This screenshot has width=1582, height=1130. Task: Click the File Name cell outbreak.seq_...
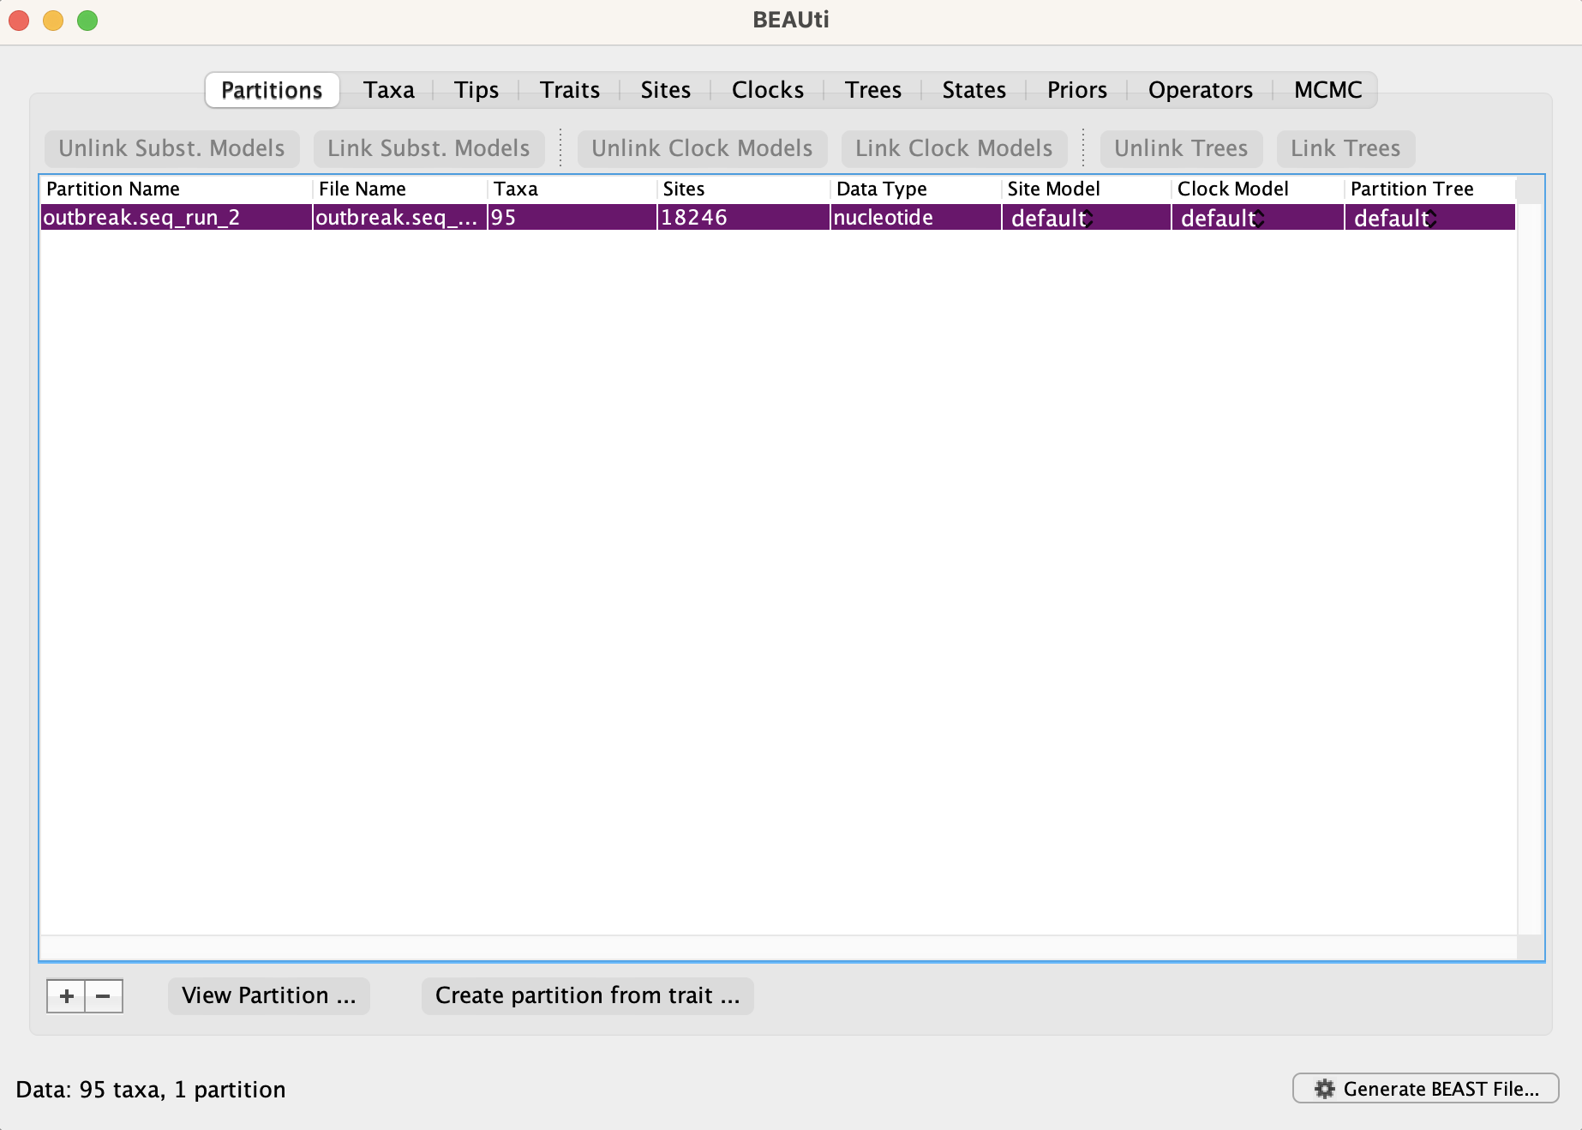(x=399, y=218)
